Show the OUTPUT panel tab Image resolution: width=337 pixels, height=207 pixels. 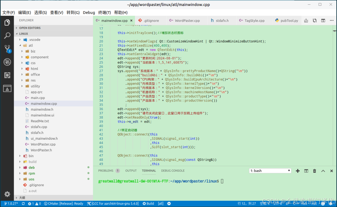[x=131, y=171]
